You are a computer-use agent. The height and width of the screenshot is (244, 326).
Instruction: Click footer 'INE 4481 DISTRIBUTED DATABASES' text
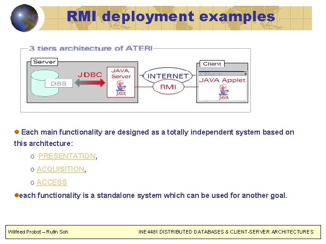coord(226,232)
